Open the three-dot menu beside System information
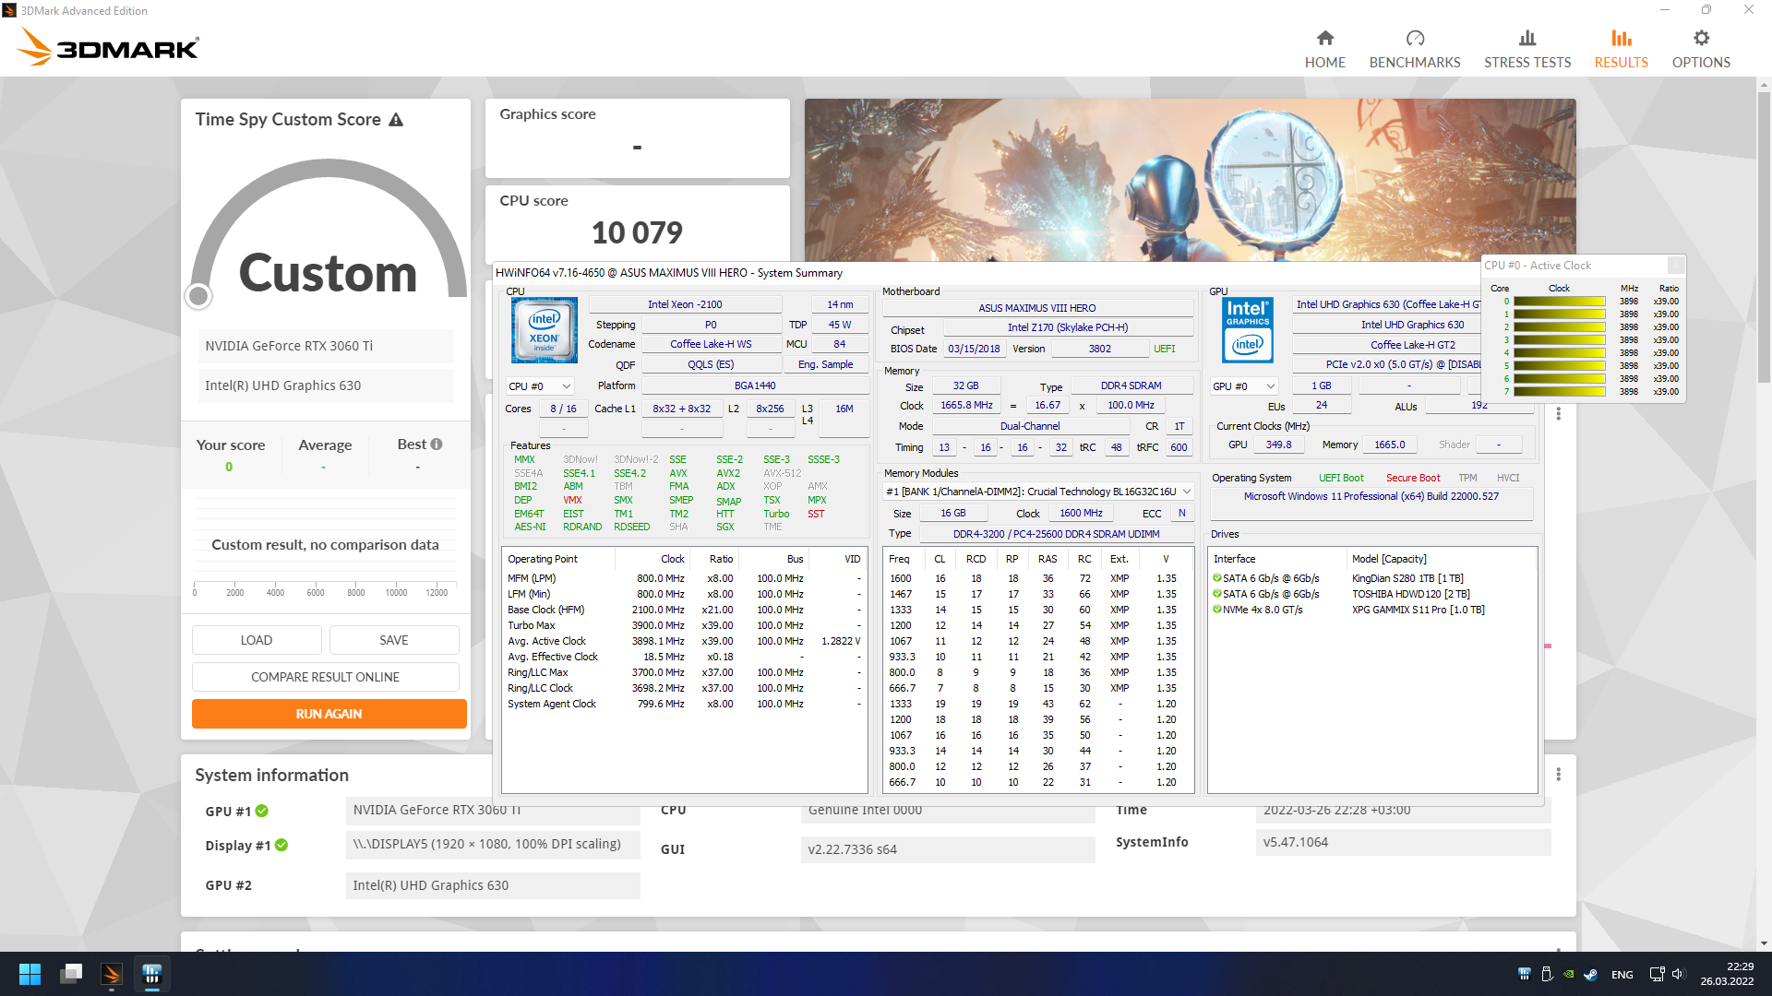The height and width of the screenshot is (996, 1772). click(x=1558, y=775)
